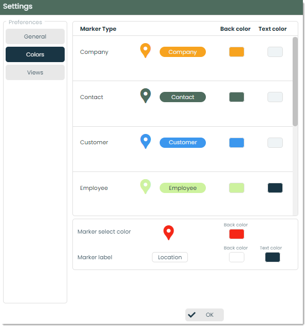Pick the Contact dark green back color swatch
Screen dimensions: 307x328
click(237, 97)
